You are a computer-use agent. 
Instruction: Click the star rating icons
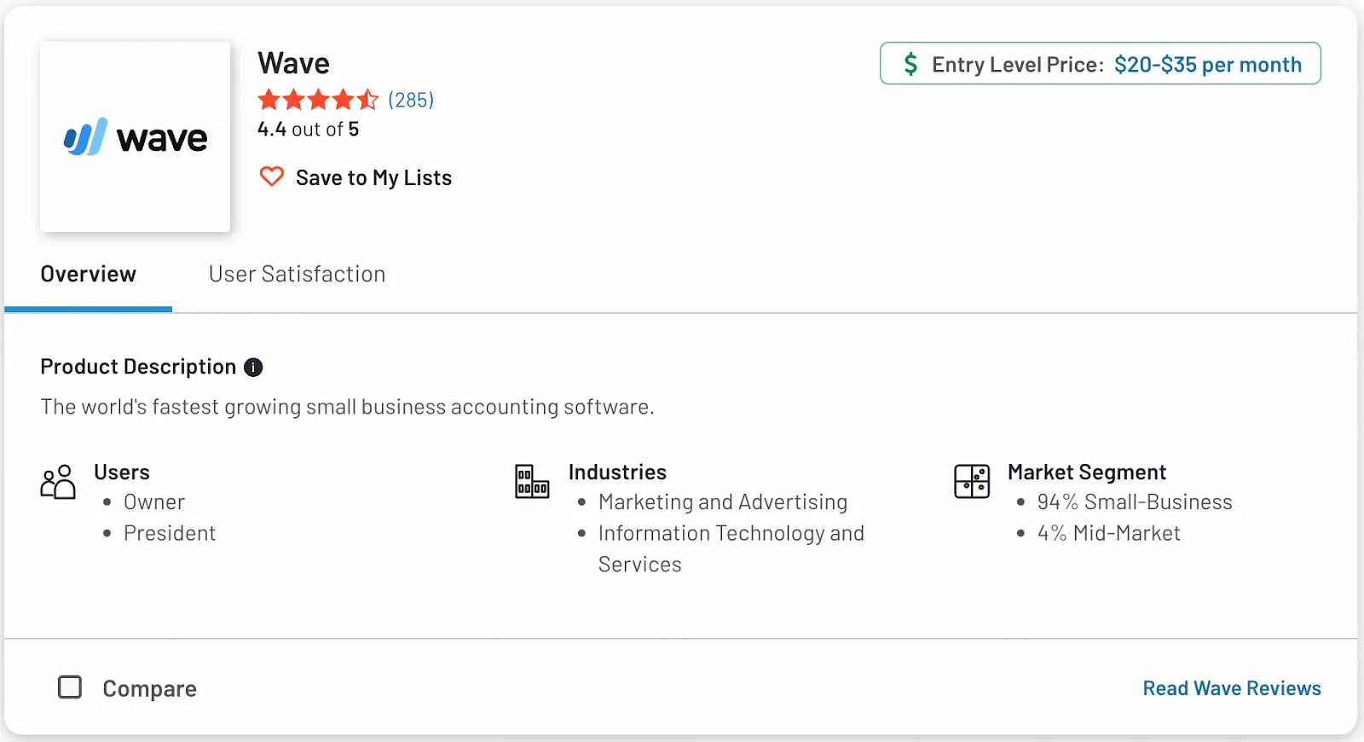tap(317, 100)
